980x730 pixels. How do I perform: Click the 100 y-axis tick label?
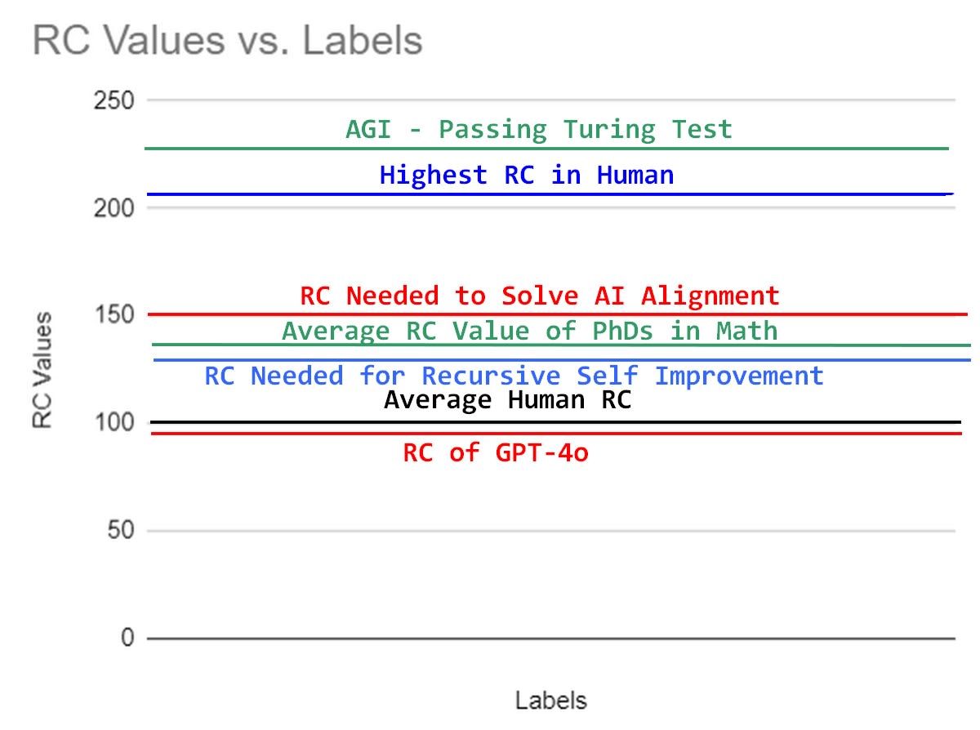click(115, 423)
